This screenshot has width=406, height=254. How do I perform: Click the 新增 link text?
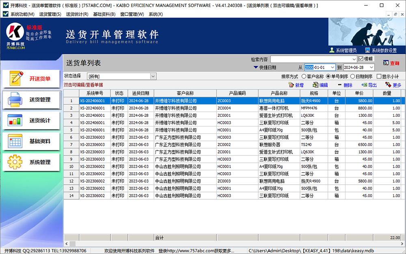299,85
